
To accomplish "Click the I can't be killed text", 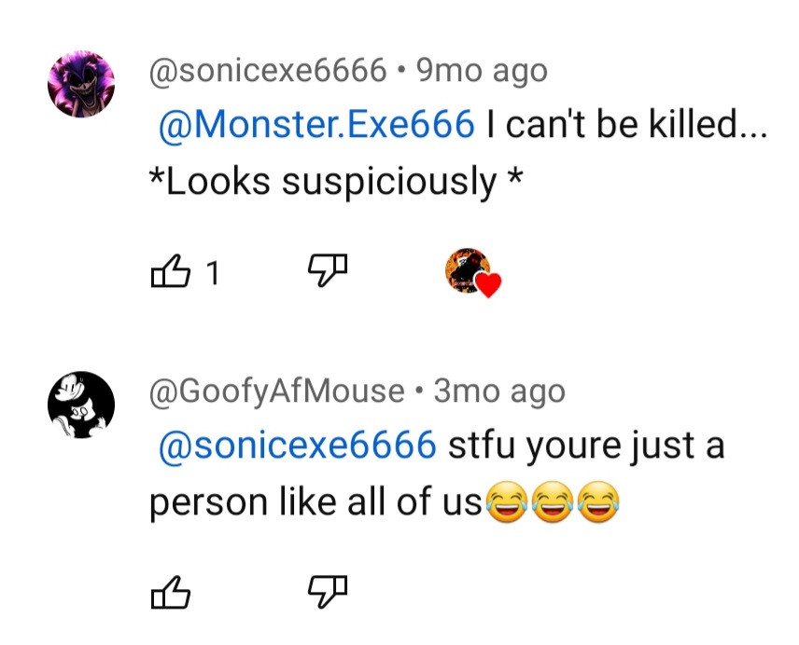I will tap(626, 124).
